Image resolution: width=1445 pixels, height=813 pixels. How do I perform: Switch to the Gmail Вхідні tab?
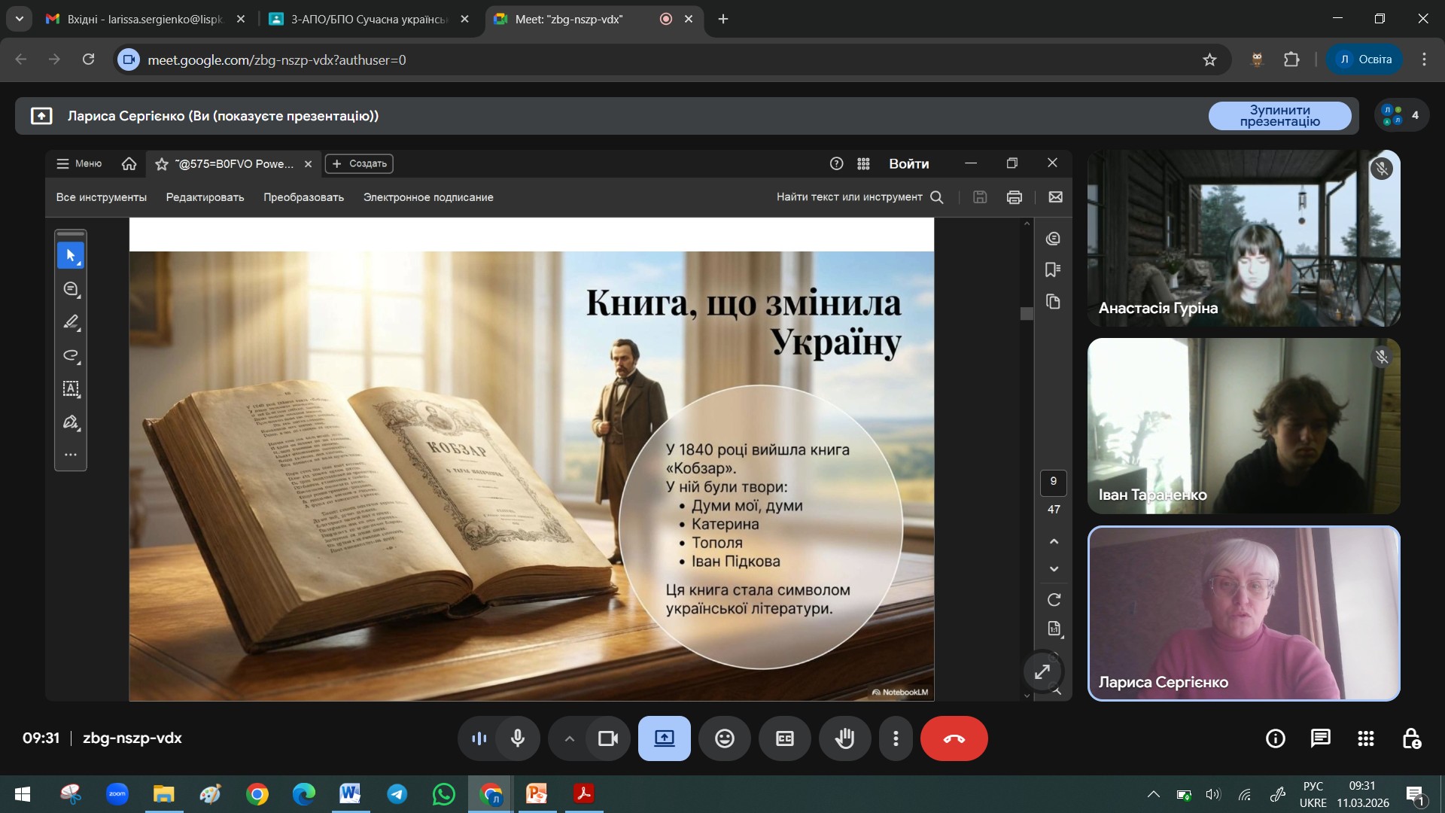[144, 19]
